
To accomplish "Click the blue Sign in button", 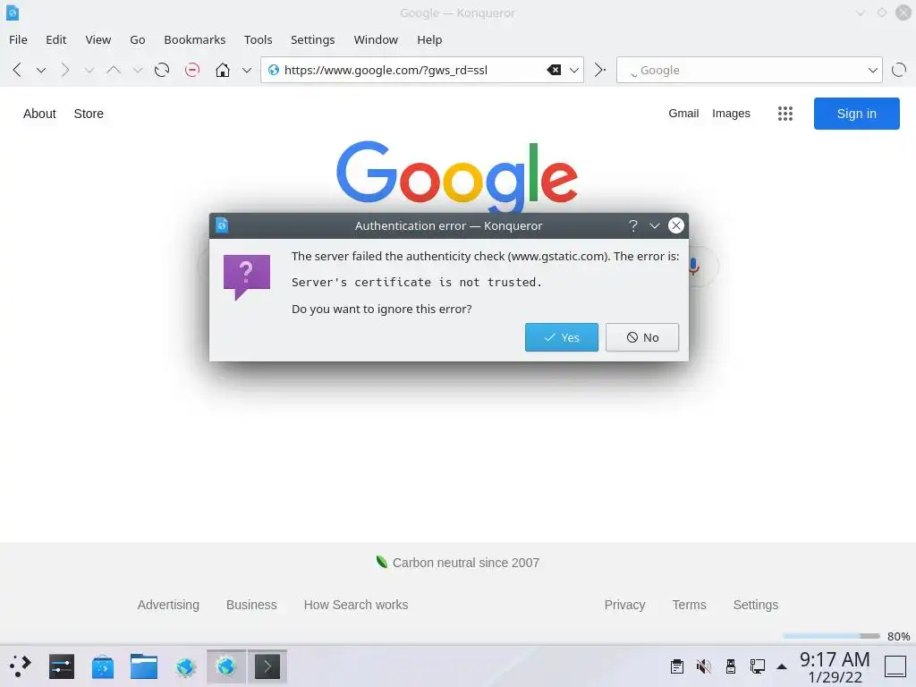I will point(856,114).
